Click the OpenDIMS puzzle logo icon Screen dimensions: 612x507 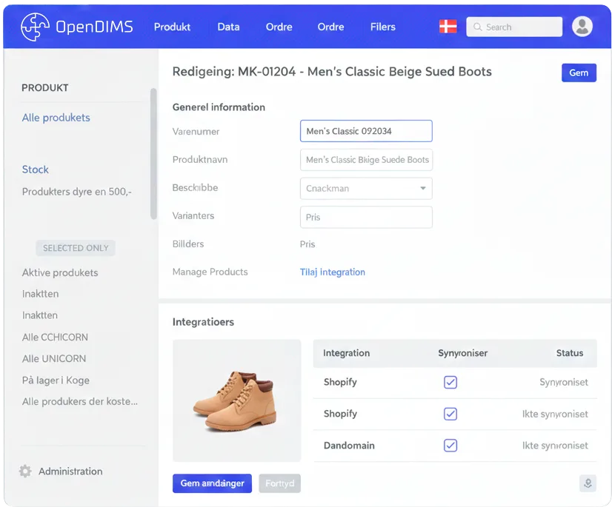coord(35,27)
